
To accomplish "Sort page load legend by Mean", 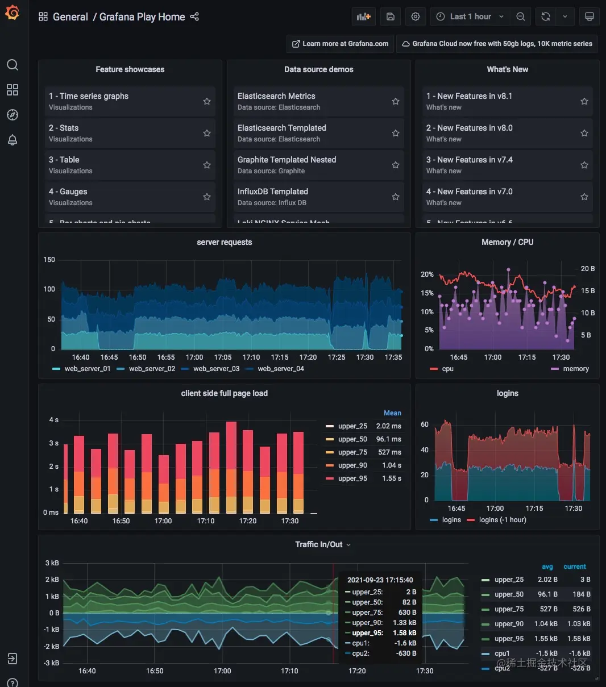I will pyautogui.click(x=392, y=413).
